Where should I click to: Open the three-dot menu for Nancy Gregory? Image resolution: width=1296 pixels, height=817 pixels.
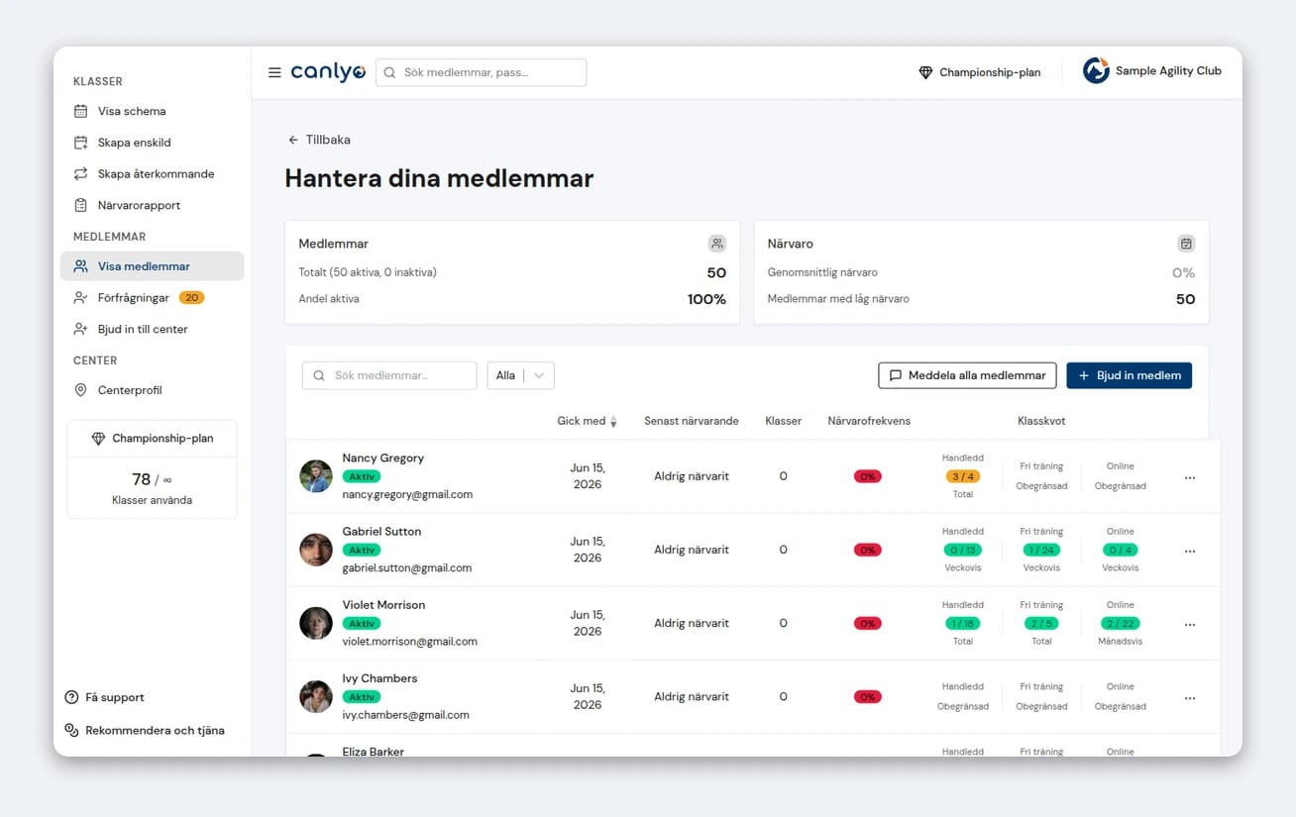point(1190,477)
